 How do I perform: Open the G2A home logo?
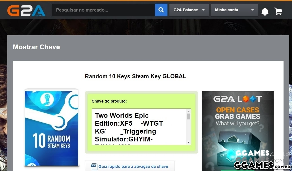[26, 11]
